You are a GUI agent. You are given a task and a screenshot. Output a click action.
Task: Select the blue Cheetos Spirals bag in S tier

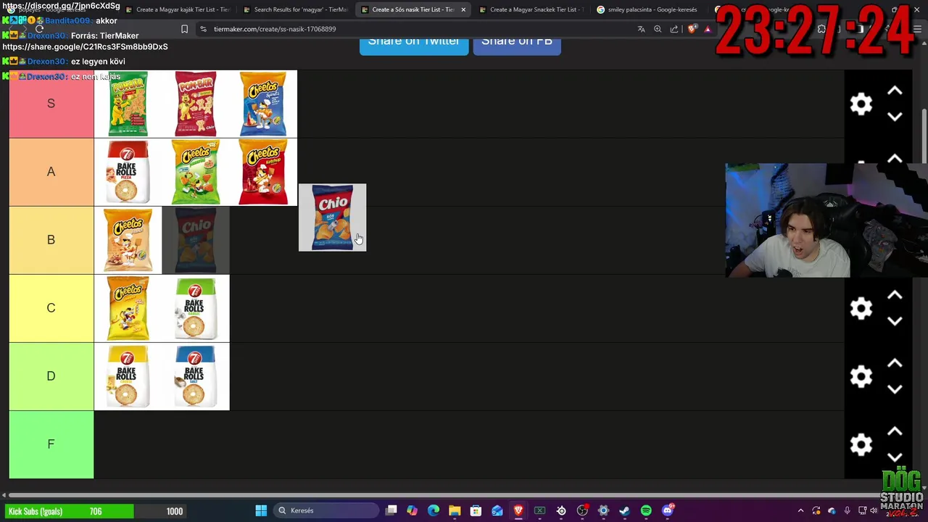click(263, 104)
